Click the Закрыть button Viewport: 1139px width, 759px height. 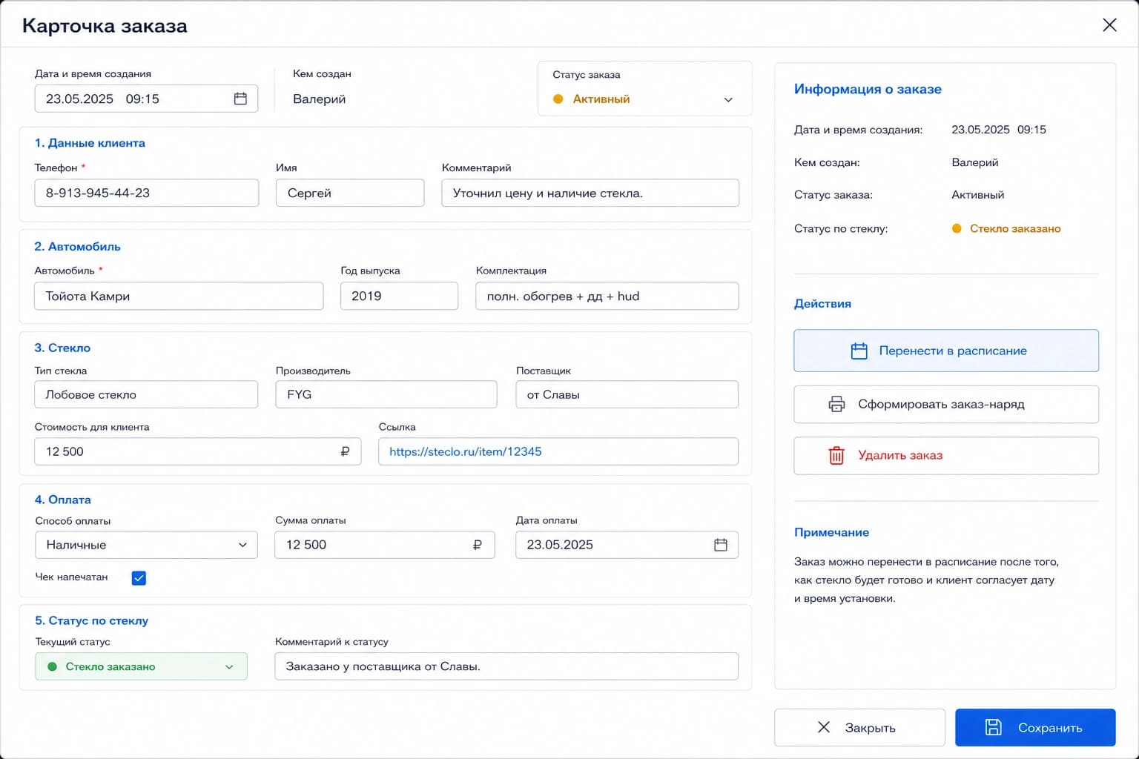[x=859, y=727]
